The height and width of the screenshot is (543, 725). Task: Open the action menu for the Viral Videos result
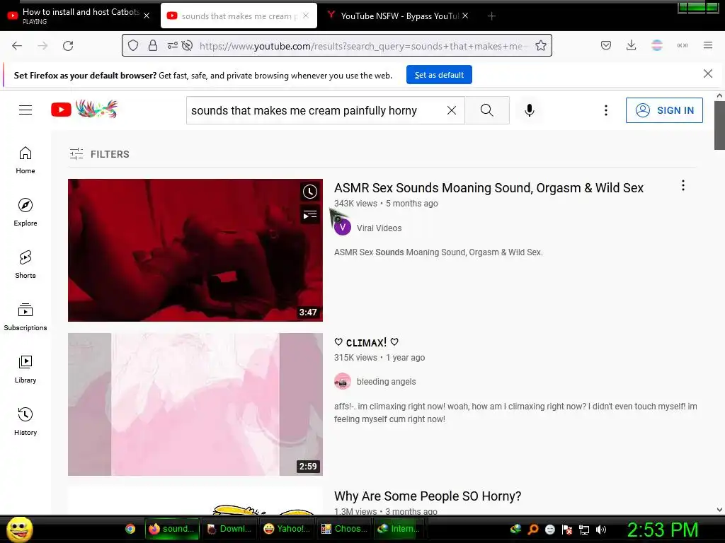[x=683, y=186]
